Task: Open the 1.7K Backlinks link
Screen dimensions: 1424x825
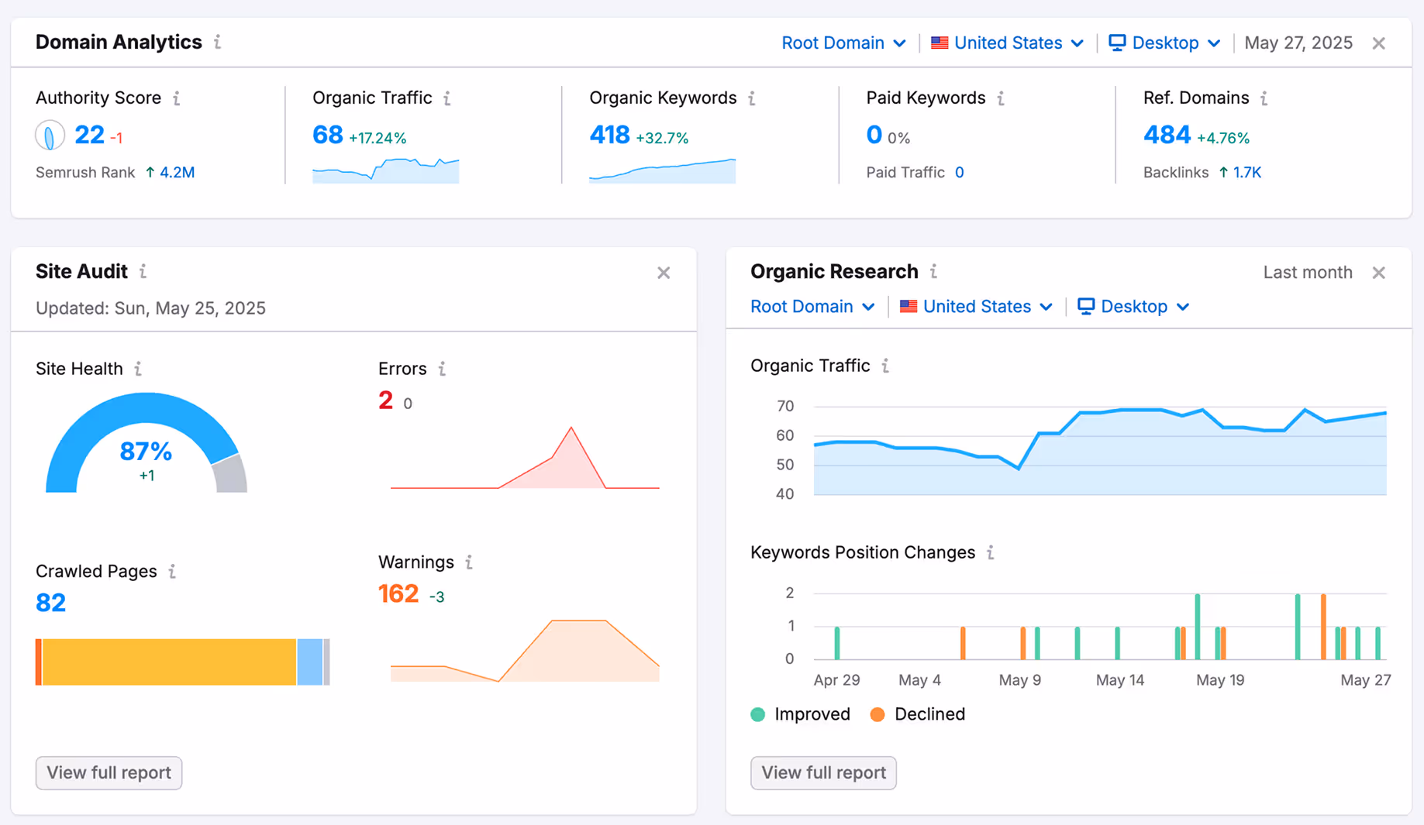Action: [1246, 172]
